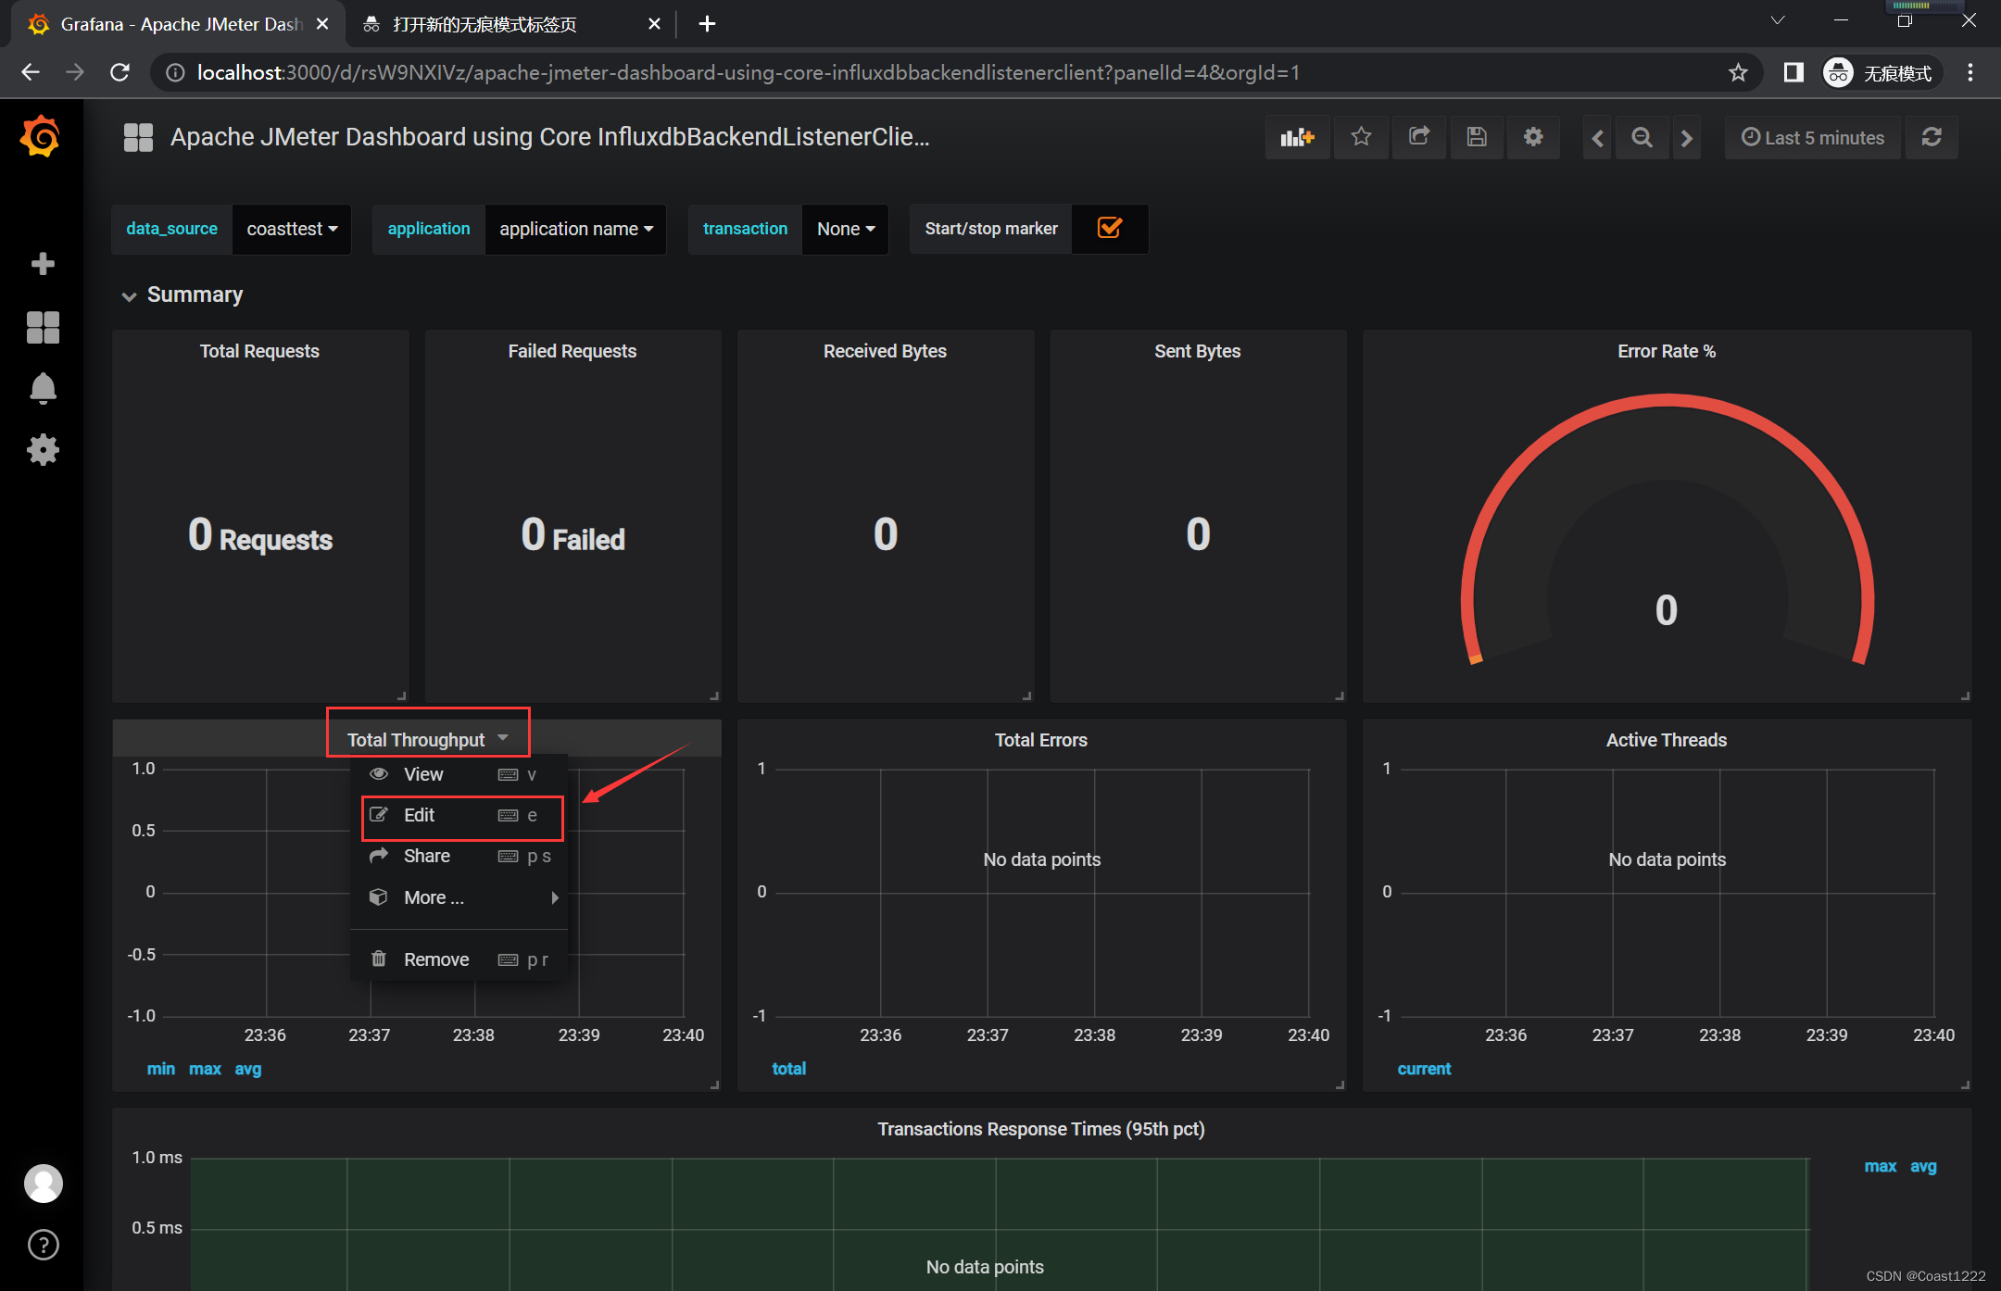
Task: Toggle the min series in Total Throughput legend
Action: (x=160, y=1069)
